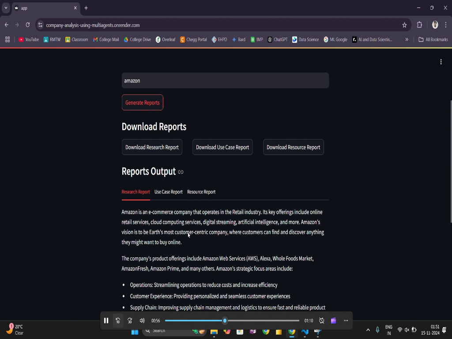Skip back 10 seconds in video
This screenshot has height=339, width=452.
pyautogui.click(x=118, y=320)
